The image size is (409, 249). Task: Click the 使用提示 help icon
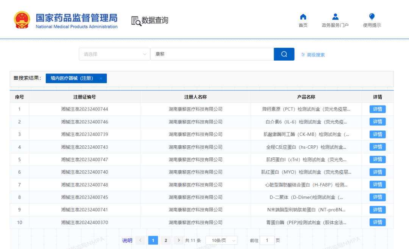371,17
